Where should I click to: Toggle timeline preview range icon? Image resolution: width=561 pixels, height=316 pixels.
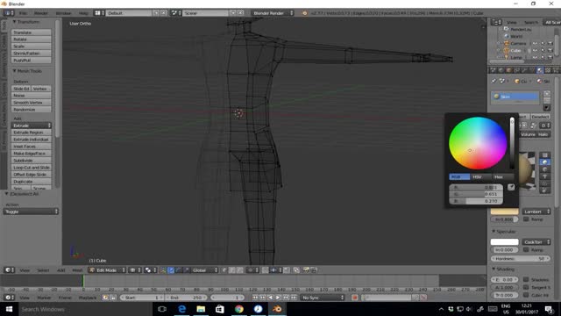coord(105,298)
